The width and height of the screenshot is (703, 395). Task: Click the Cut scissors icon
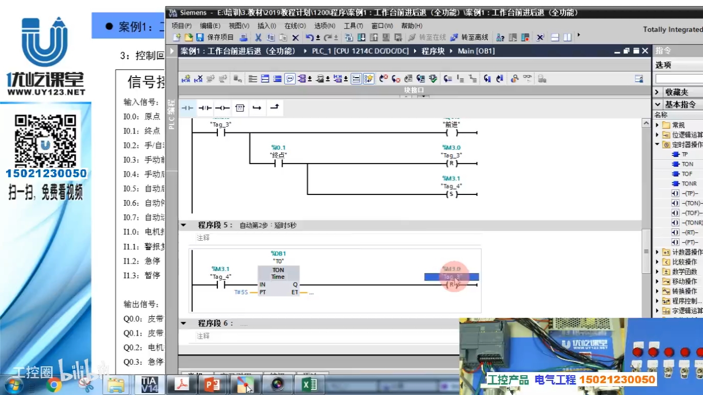pyautogui.click(x=258, y=38)
